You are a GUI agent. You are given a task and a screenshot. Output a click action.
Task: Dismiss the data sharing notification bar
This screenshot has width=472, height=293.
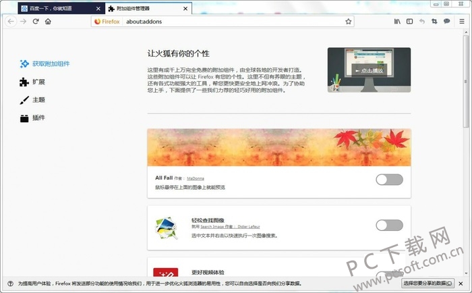click(461, 284)
